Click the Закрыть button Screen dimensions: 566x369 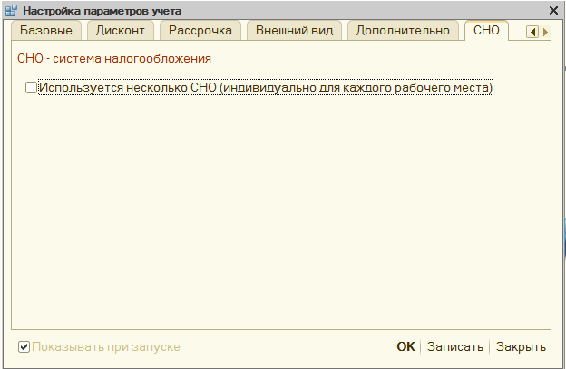521,346
